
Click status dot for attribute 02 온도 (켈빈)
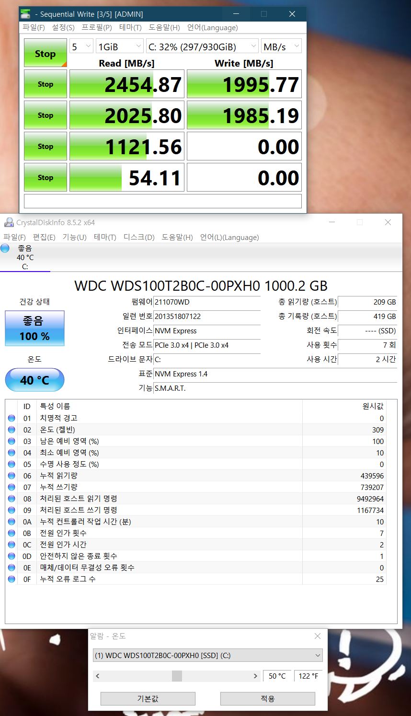pyautogui.click(x=12, y=430)
